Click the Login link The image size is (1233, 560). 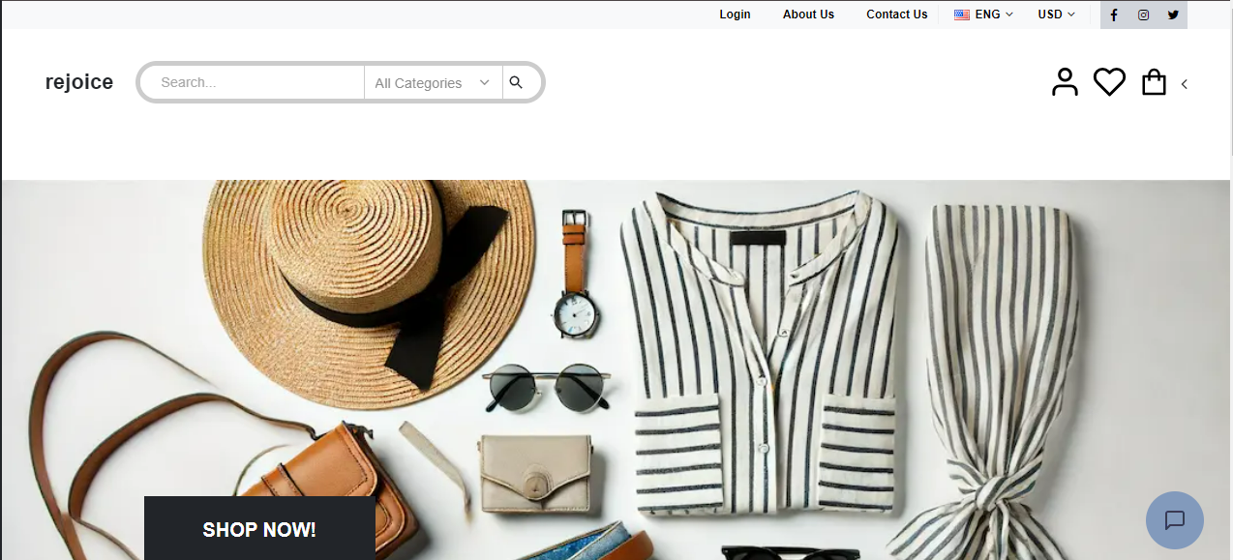pyautogui.click(x=736, y=15)
